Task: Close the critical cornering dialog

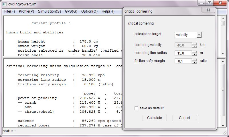Action: (208, 10)
